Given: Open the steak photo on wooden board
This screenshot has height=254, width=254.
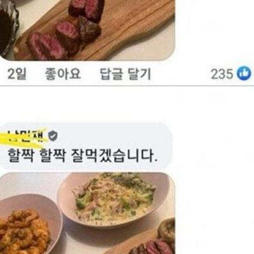Looking at the screenshot, I should pyautogui.click(x=87, y=30).
